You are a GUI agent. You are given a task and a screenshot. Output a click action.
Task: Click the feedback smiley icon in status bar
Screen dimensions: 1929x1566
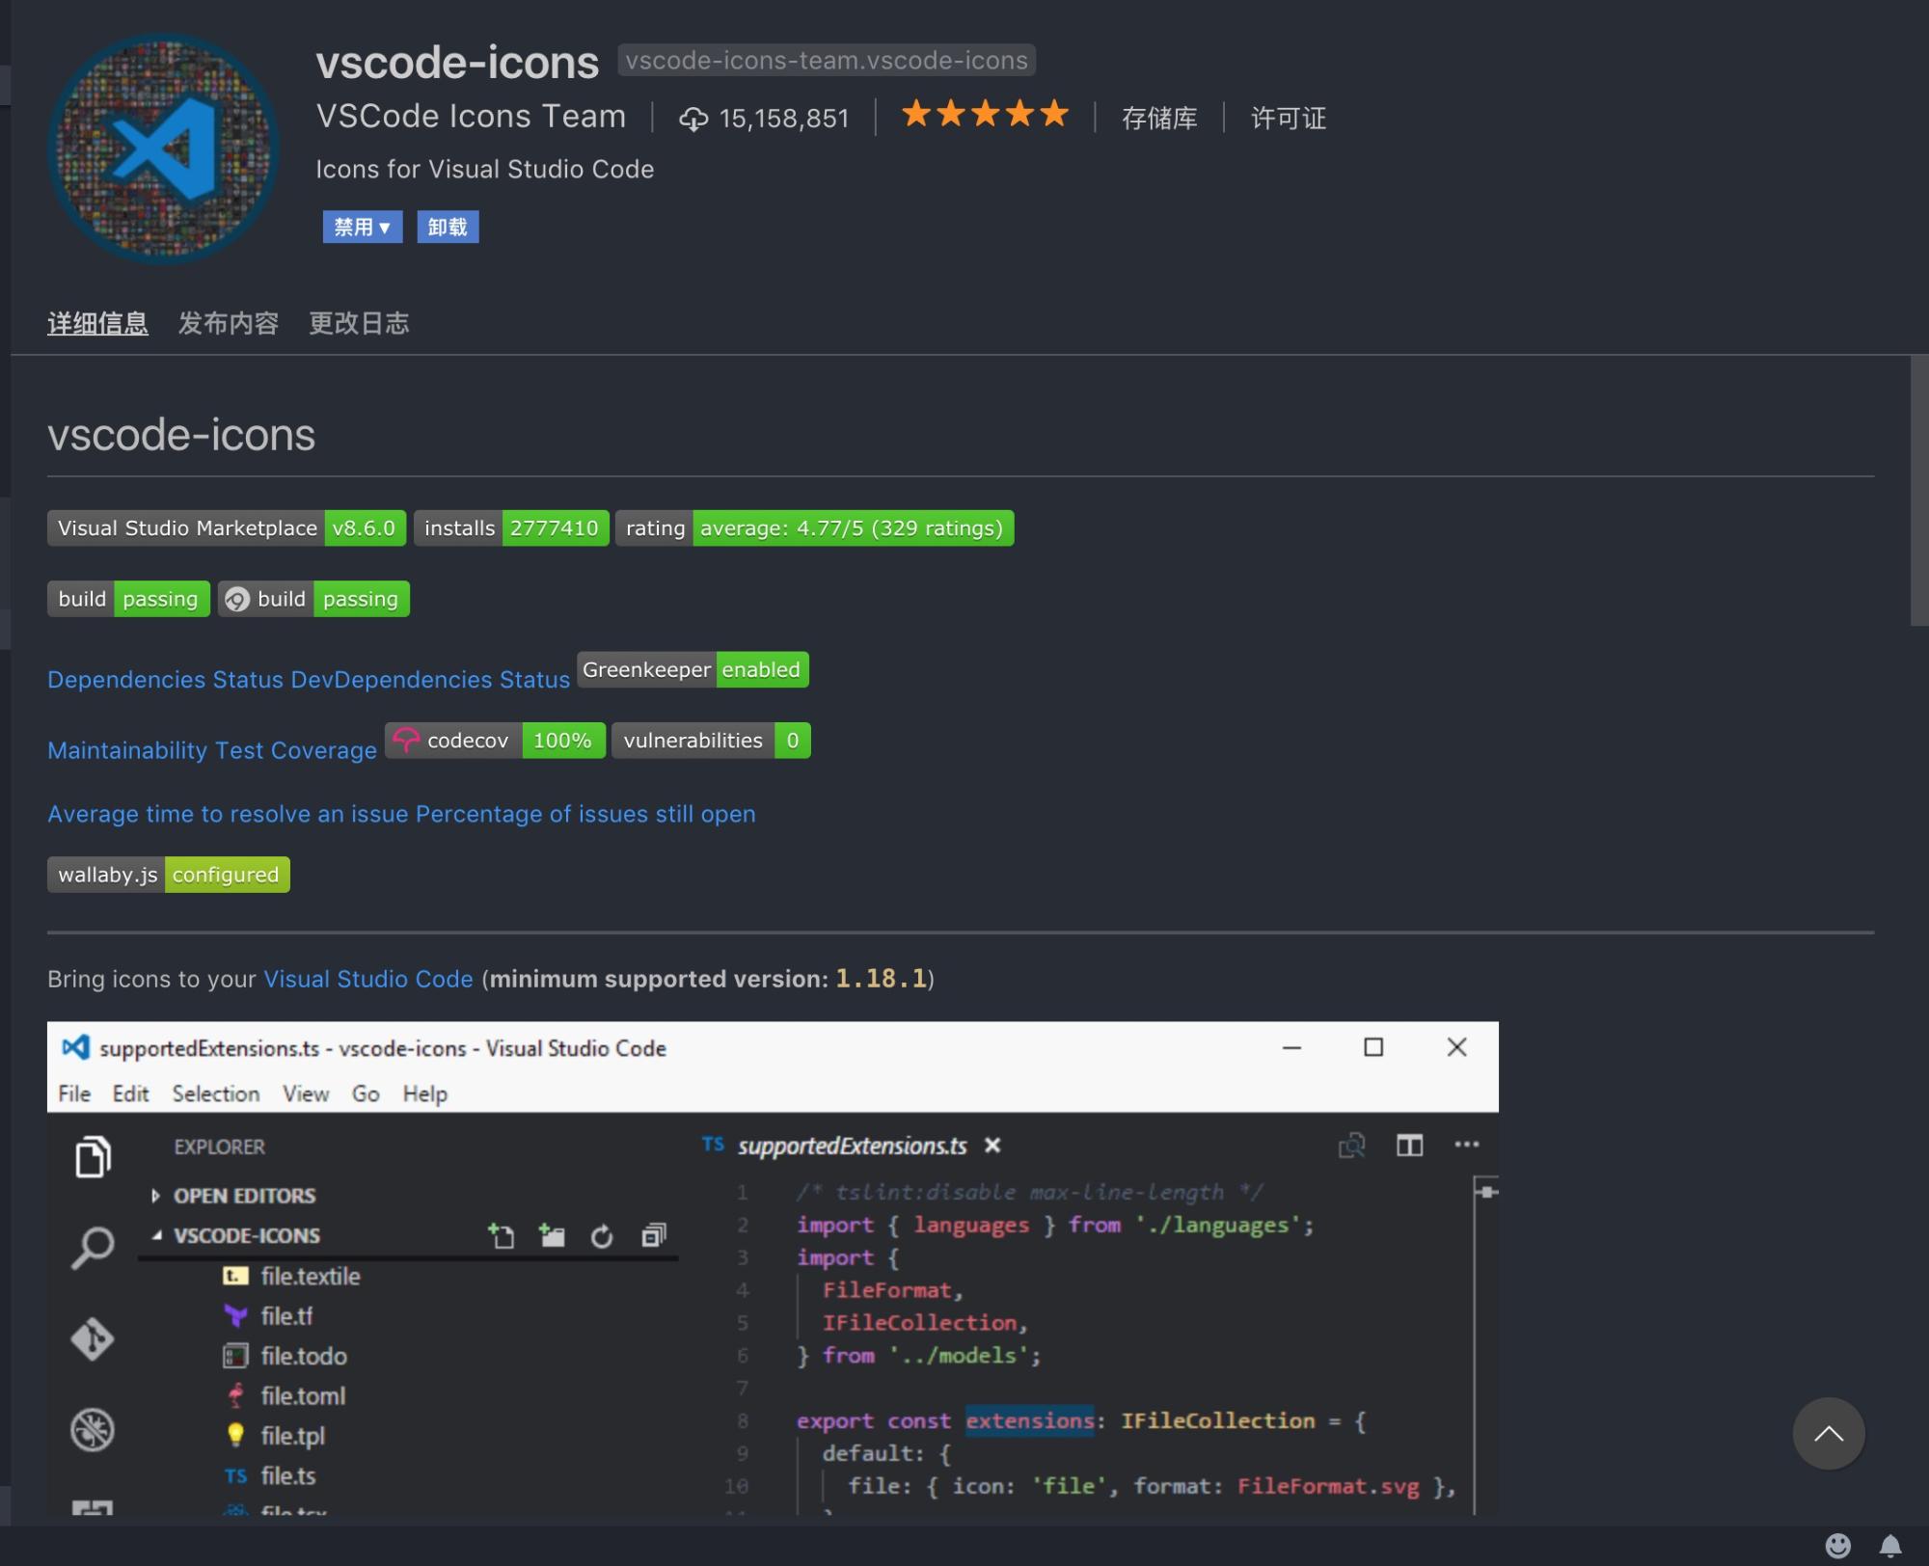[x=1838, y=1546]
